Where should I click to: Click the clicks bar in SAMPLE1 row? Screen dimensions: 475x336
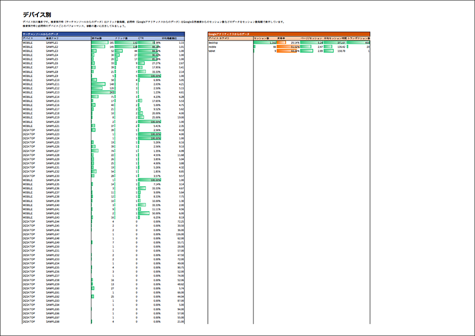click(x=126, y=43)
